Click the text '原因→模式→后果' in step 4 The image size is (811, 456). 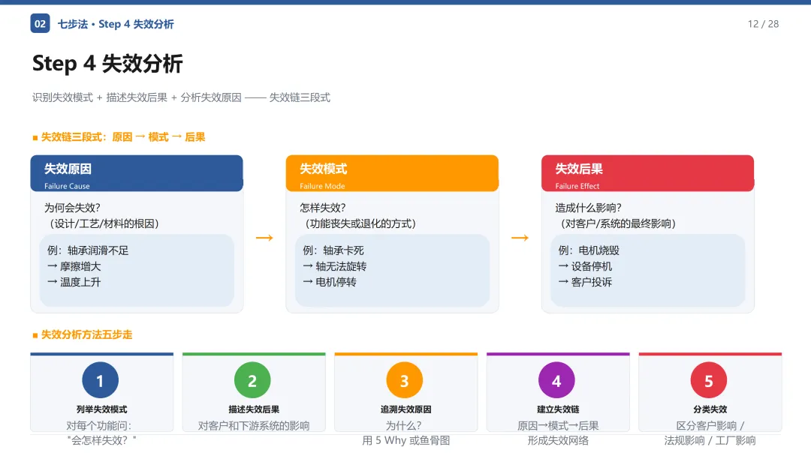pyautogui.click(x=558, y=426)
